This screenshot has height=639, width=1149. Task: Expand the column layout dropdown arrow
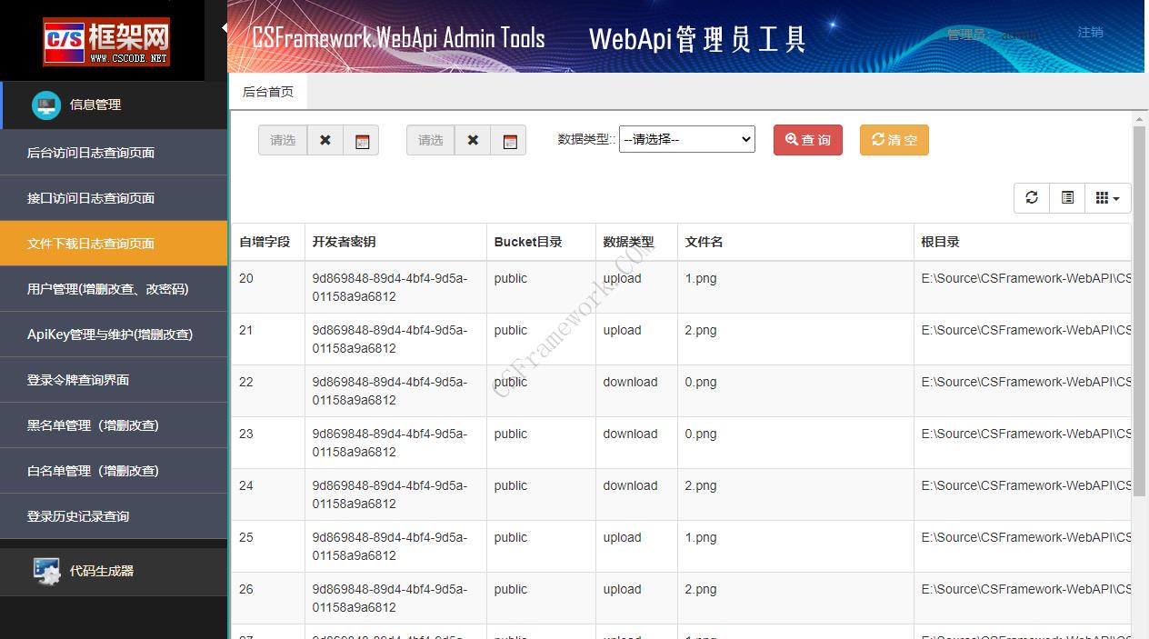1116,197
